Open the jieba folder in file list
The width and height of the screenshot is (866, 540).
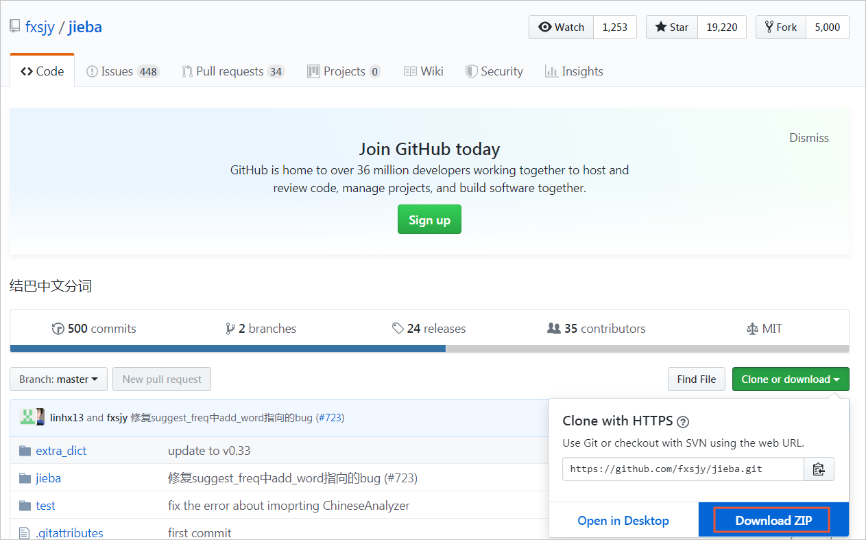(49, 478)
